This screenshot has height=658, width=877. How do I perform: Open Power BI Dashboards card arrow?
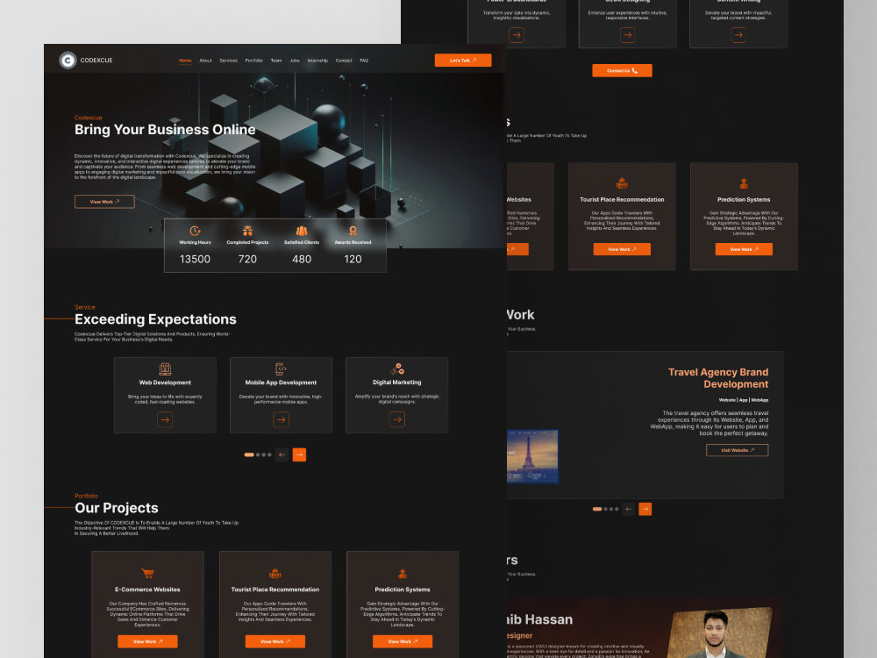point(517,35)
